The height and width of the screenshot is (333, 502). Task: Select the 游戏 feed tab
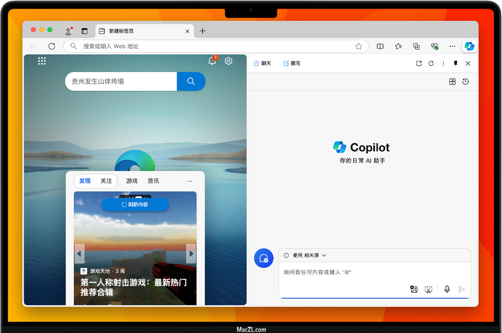tap(132, 181)
